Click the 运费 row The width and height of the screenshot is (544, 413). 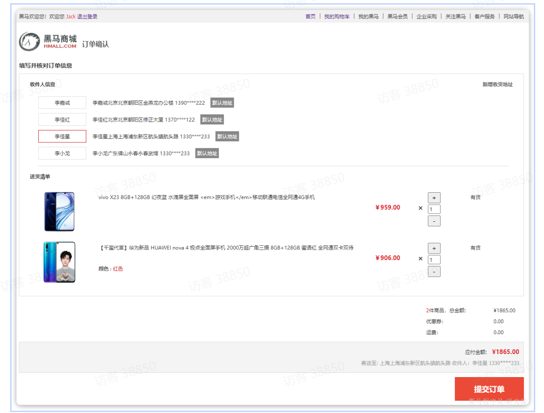pos(465,332)
